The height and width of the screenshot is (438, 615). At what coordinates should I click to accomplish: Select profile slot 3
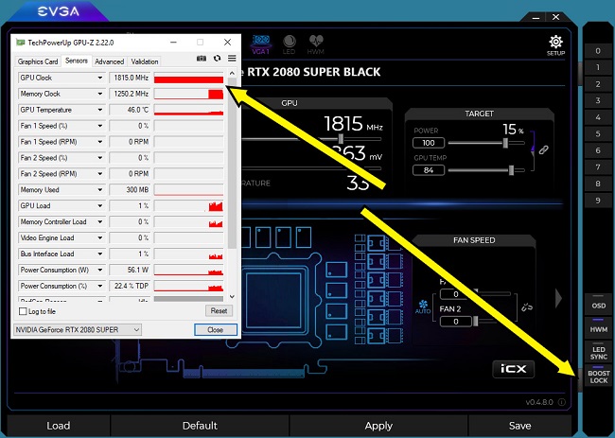[x=598, y=100]
